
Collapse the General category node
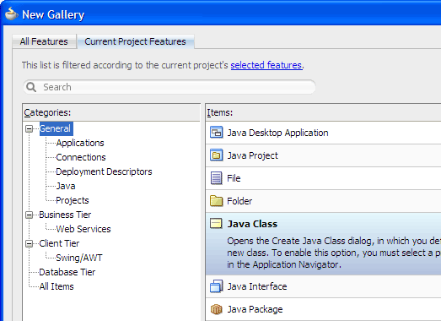pyautogui.click(x=29, y=128)
